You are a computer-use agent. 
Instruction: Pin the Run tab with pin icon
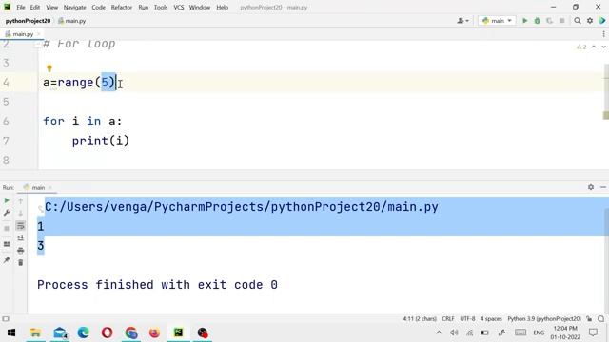[x=7, y=259]
